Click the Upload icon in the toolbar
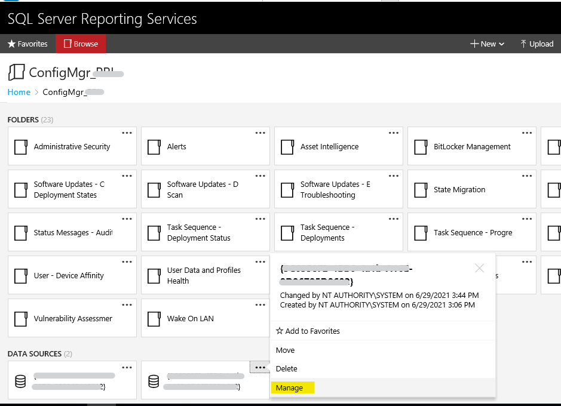The image size is (561, 406). (x=522, y=44)
